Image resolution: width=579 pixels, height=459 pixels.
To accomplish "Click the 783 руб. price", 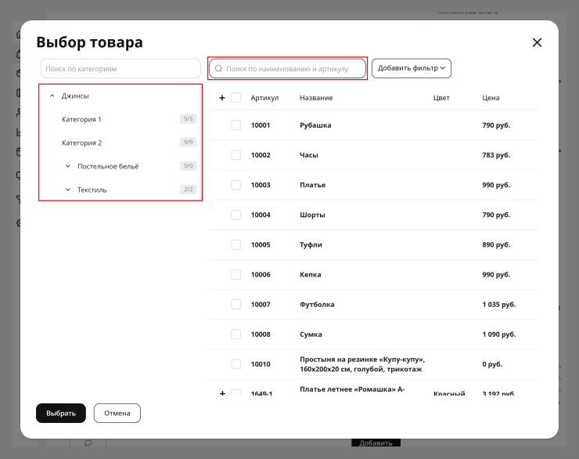I will (x=496, y=155).
